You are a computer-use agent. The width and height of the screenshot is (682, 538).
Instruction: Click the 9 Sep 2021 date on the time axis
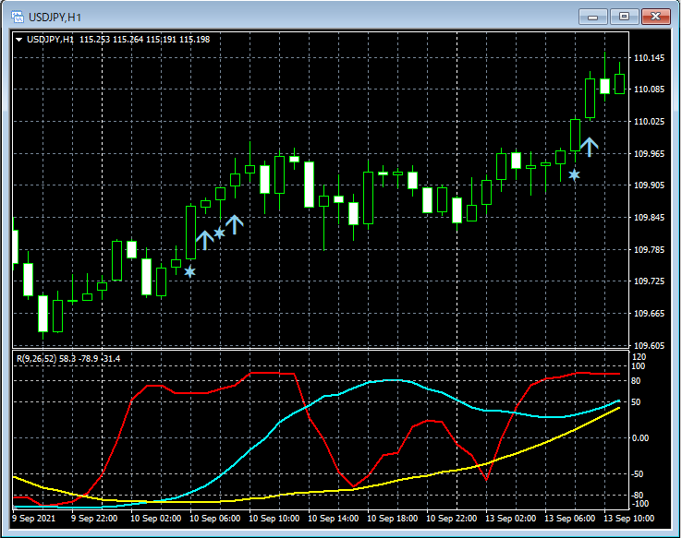pyautogui.click(x=34, y=519)
